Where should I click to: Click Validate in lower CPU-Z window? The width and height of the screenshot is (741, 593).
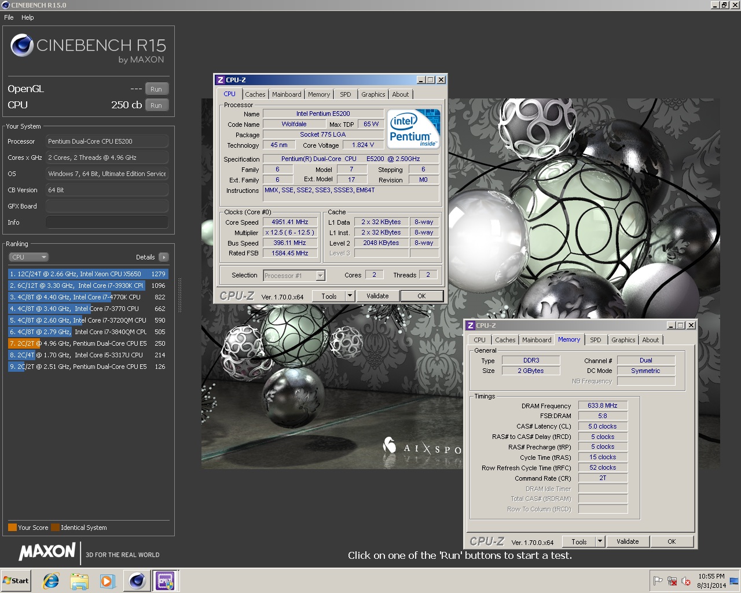click(x=628, y=541)
